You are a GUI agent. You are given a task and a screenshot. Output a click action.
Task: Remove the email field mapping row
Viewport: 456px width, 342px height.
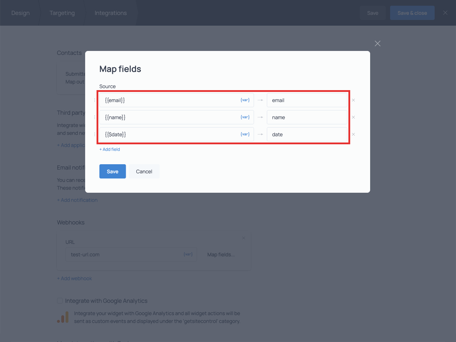(353, 100)
